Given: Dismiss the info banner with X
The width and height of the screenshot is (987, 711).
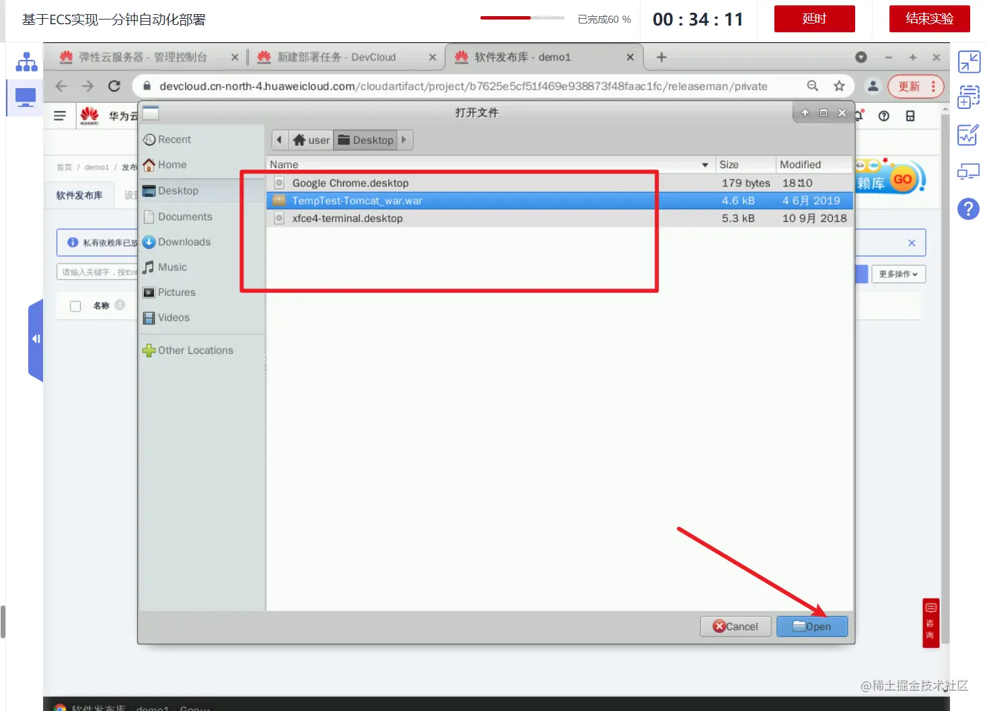Looking at the screenshot, I should pos(912,243).
